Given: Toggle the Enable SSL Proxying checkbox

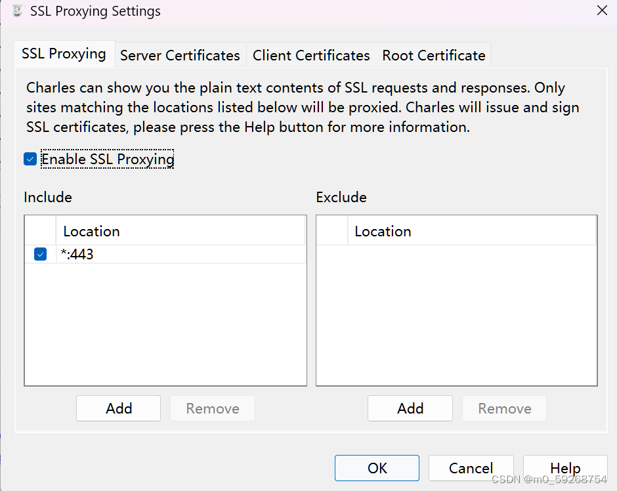Looking at the screenshot, I should point(30,160).
